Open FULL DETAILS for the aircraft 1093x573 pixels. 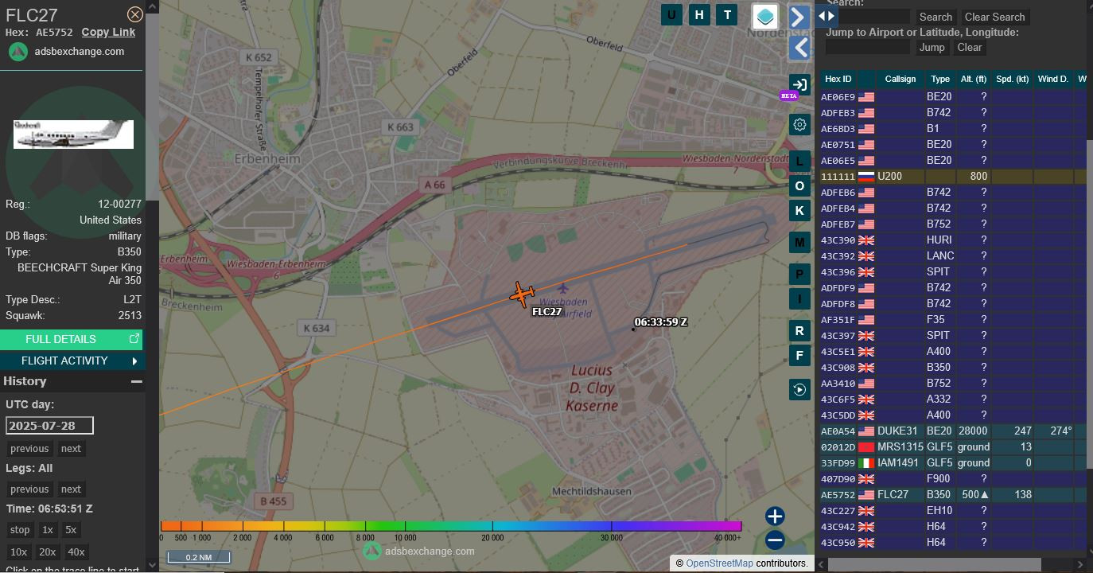point(72,340)
